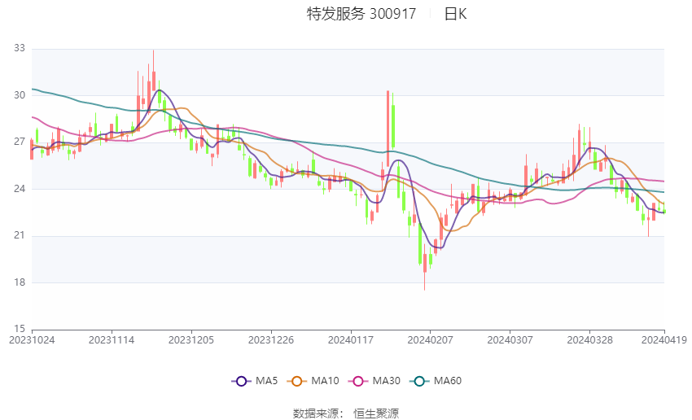Click the 33 price axis label
This screenshot has height=420, width=692.
point(20,48)
